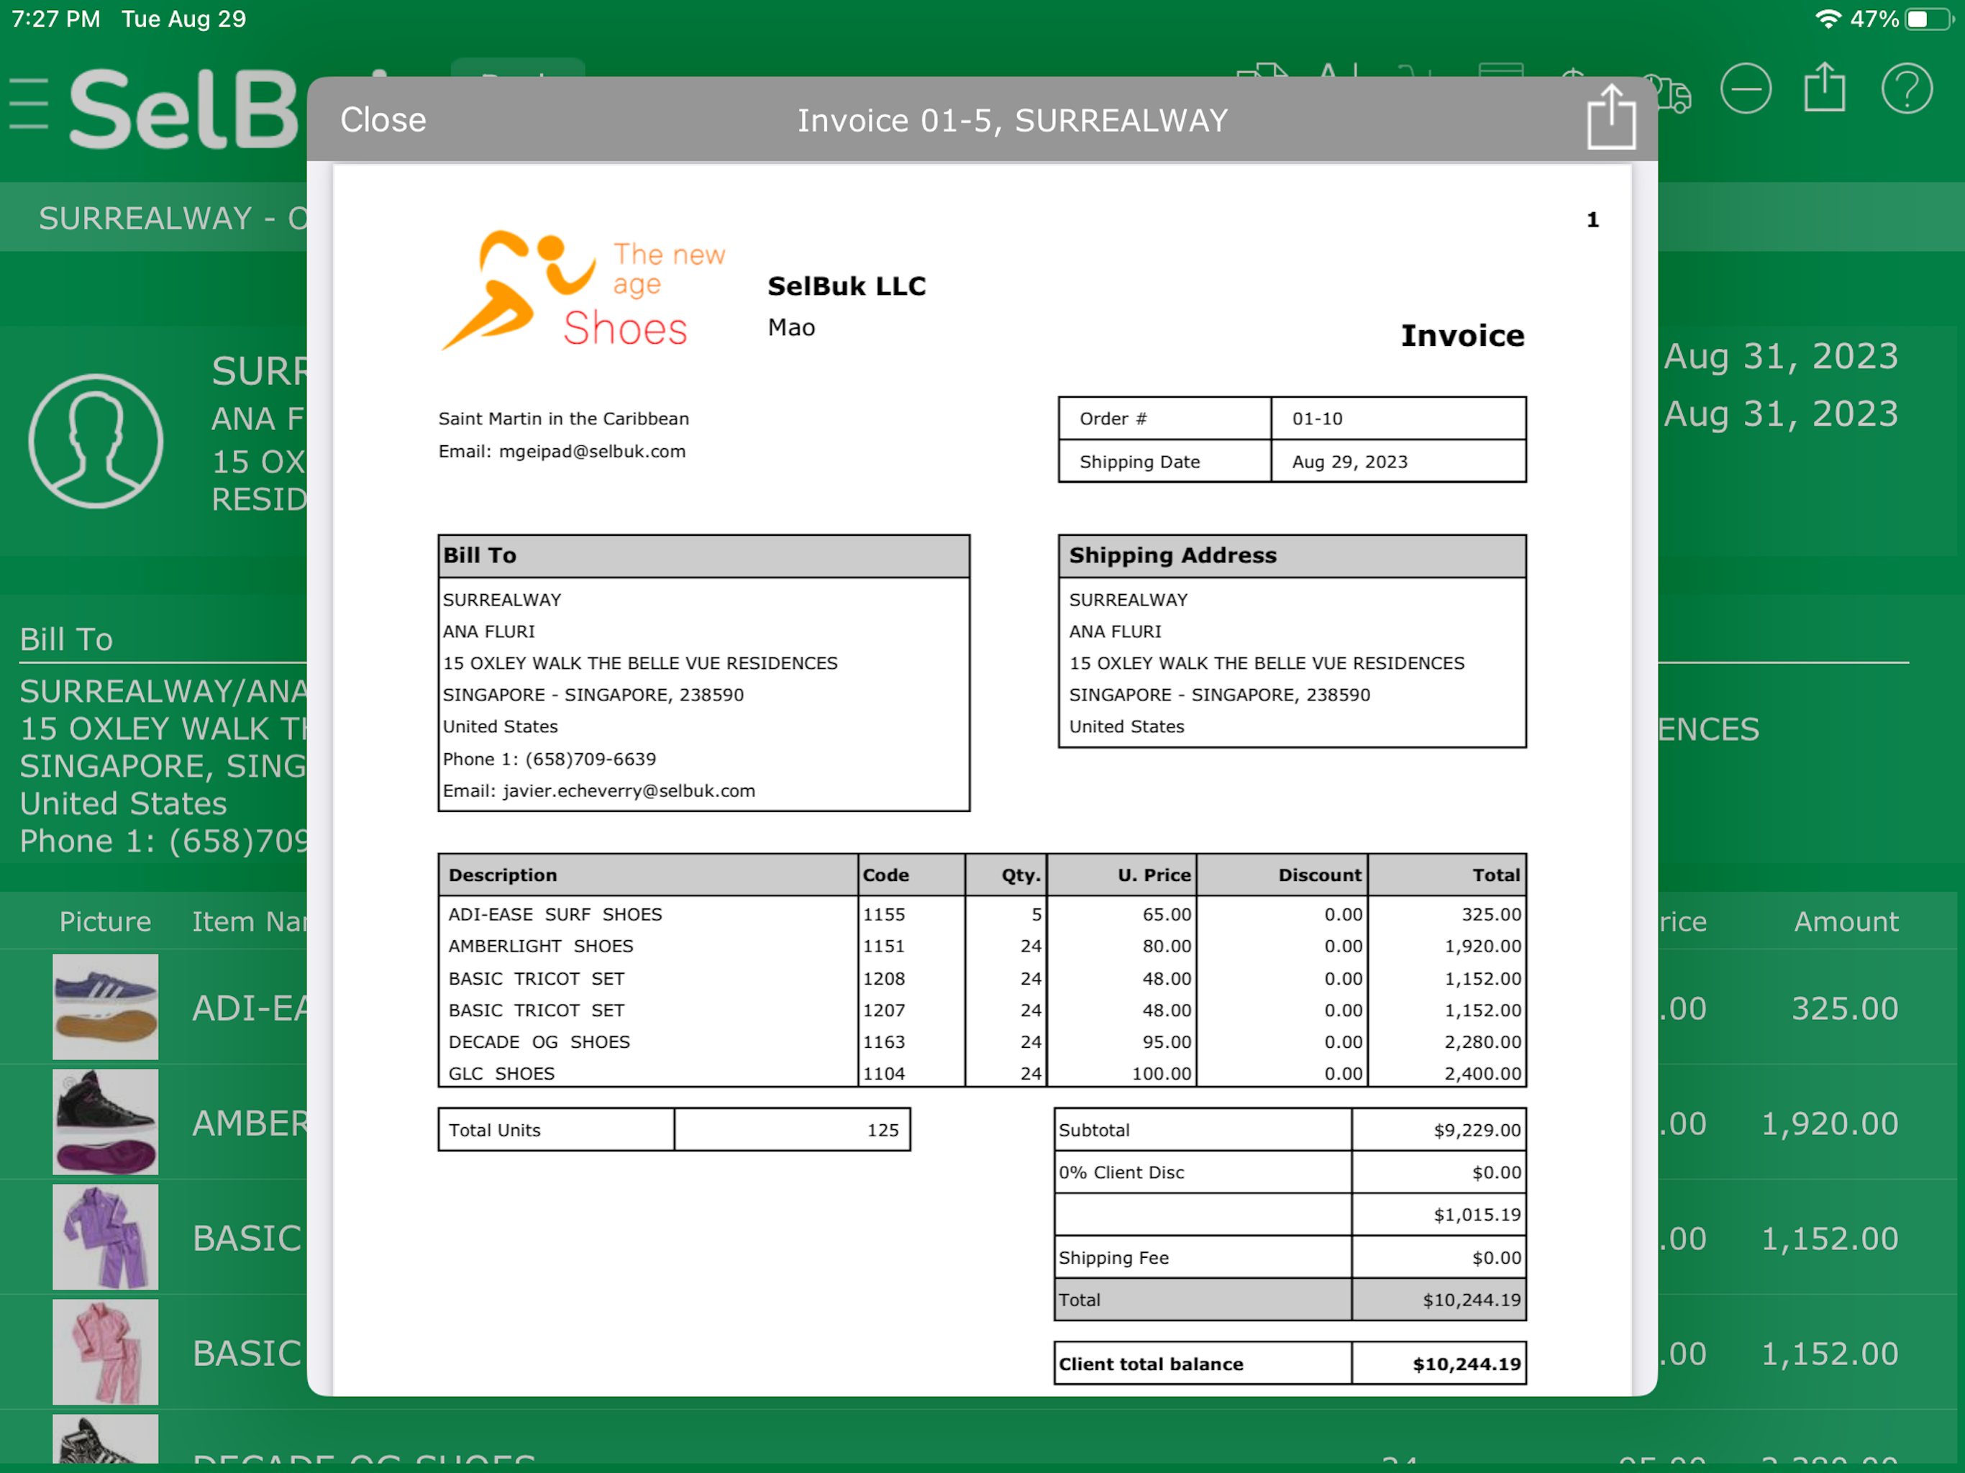Open the hamburger menu behind the invoice
The height and width of the screenshot is (1473, 1965).
(29, 104)
